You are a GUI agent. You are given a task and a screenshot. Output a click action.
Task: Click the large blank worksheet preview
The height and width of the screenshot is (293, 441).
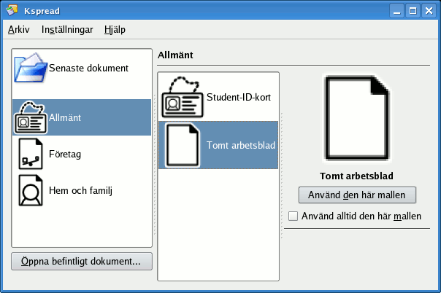[x=357, y=119]
